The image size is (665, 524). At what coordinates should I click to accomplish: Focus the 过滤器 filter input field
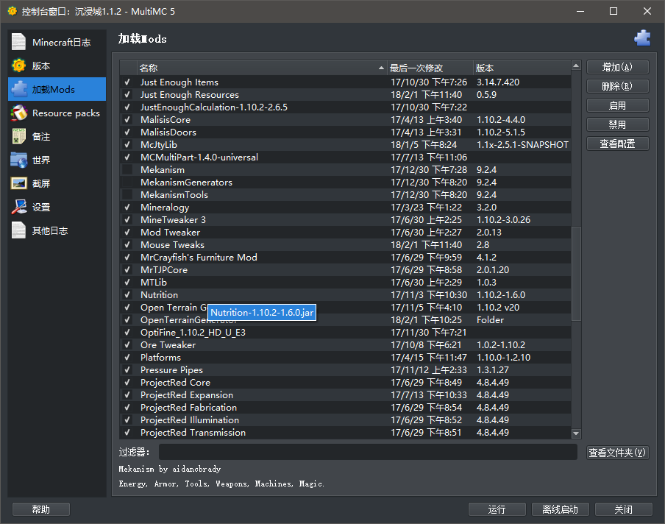point(368,452)
